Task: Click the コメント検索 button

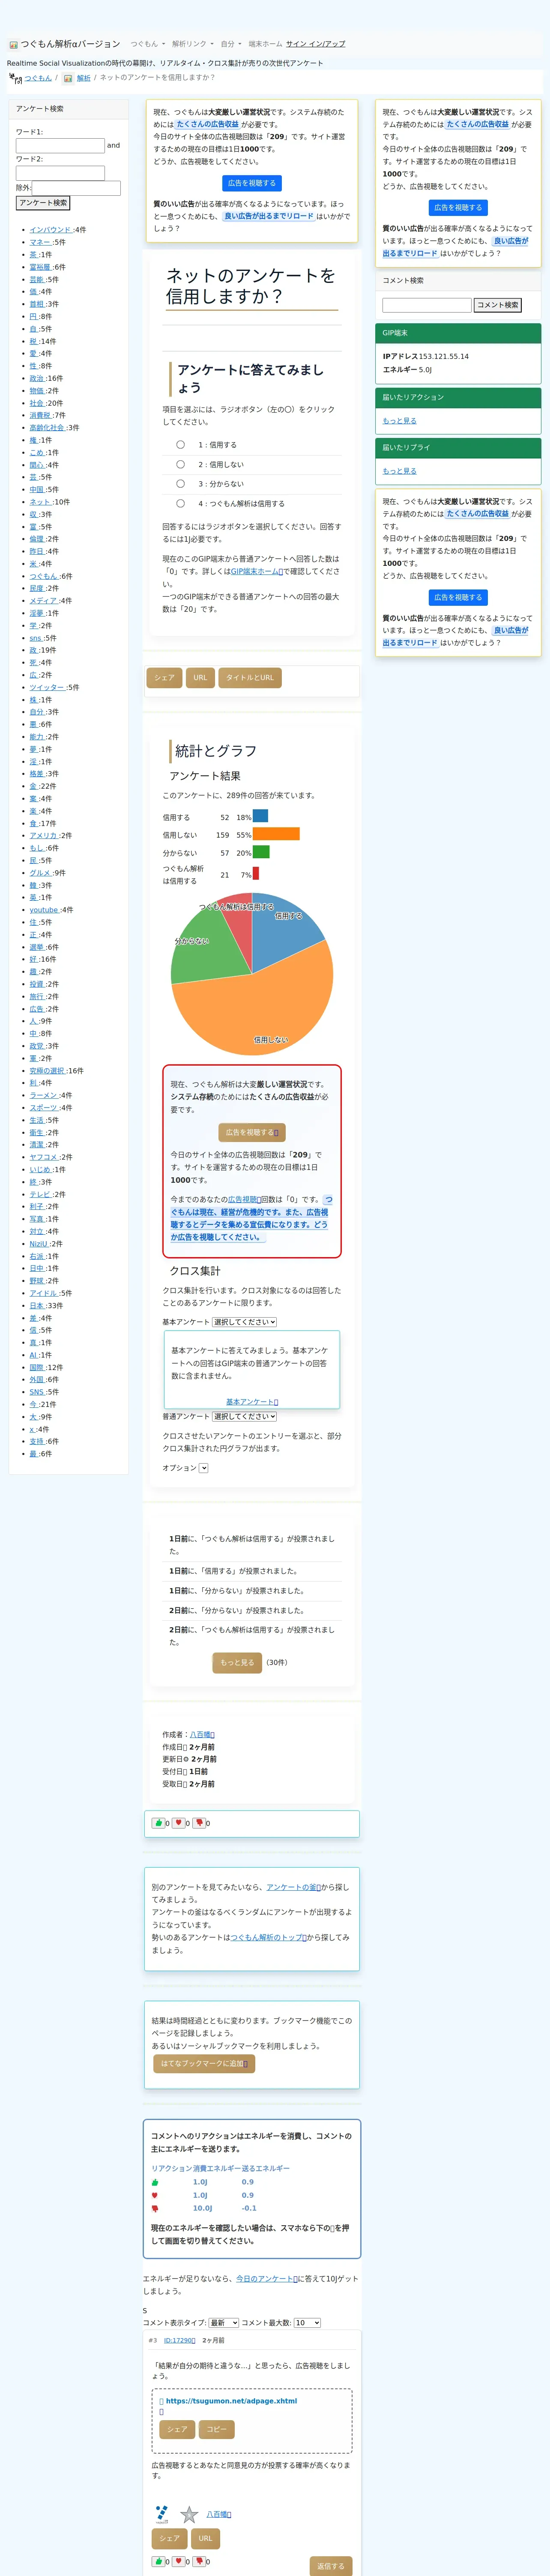Action: pos(497,305)
